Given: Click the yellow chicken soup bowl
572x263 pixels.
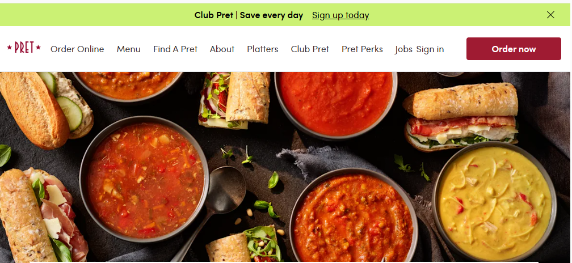Looking at the screenshot, I should [x=494, y=201].
